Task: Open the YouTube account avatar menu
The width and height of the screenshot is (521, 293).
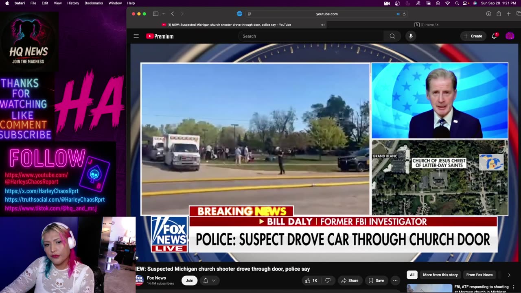Action: pyautogui.click(x=510, y=36)
